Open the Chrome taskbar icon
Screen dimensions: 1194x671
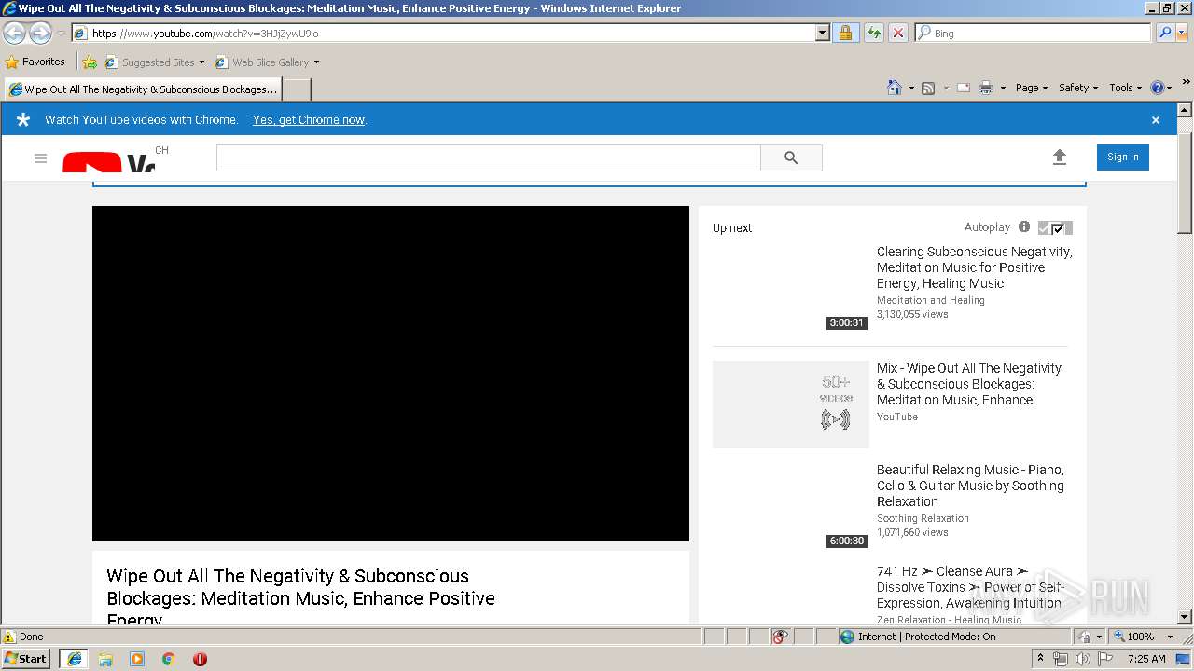[169, 659]
